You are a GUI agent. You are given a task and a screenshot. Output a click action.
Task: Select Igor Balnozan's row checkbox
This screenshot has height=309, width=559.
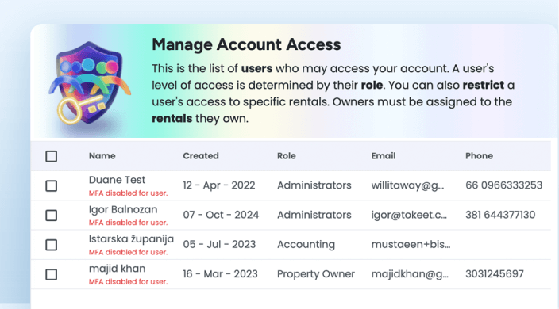pos(52,216)
